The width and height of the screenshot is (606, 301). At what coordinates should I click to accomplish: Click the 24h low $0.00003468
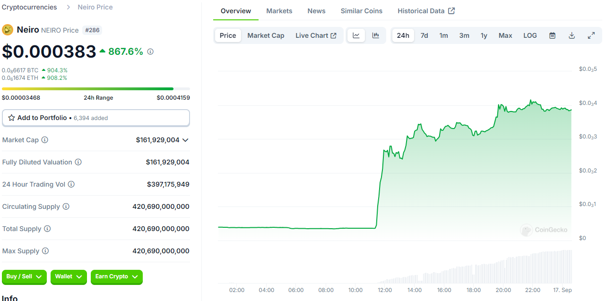(x=21, y=98)
